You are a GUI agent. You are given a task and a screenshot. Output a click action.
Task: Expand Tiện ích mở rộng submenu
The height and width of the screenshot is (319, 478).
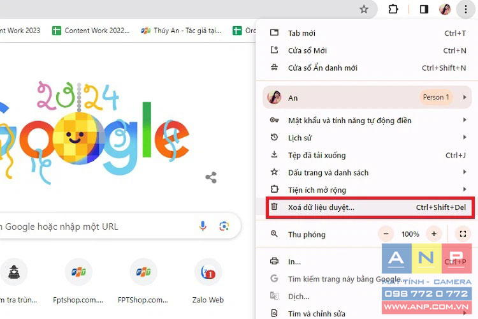(x=368, y=190)
